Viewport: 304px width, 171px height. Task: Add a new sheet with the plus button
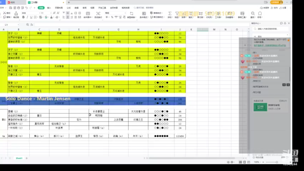point(27,158)
